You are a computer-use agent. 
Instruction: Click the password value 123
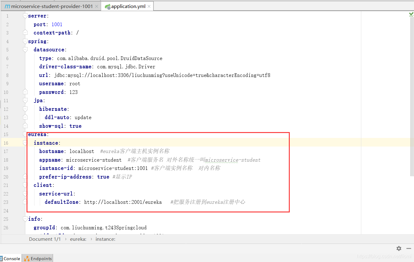coord(73,92)
